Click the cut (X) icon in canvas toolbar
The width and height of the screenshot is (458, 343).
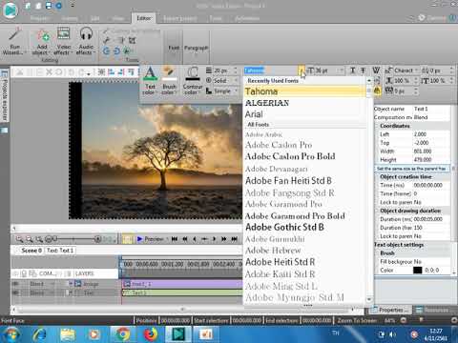click(x=49, y=72)
